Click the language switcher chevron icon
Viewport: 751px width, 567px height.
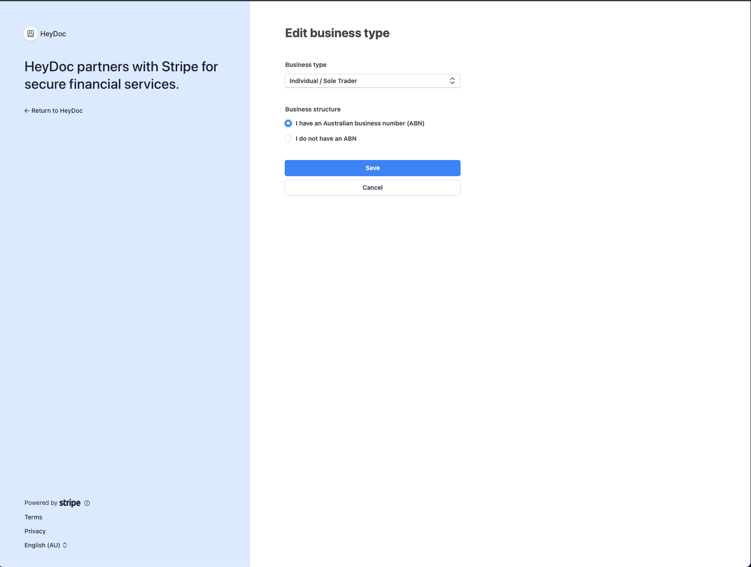point(64,545)
